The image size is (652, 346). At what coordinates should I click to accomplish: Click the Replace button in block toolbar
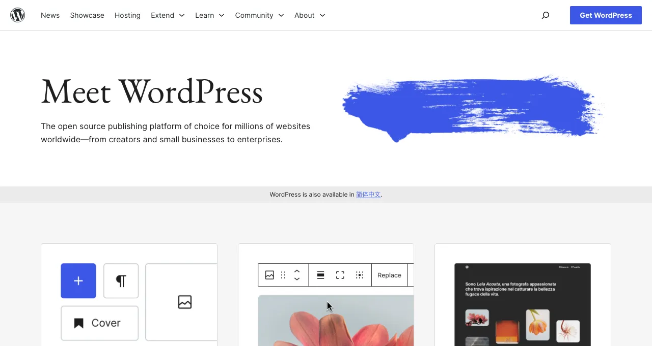389,275
